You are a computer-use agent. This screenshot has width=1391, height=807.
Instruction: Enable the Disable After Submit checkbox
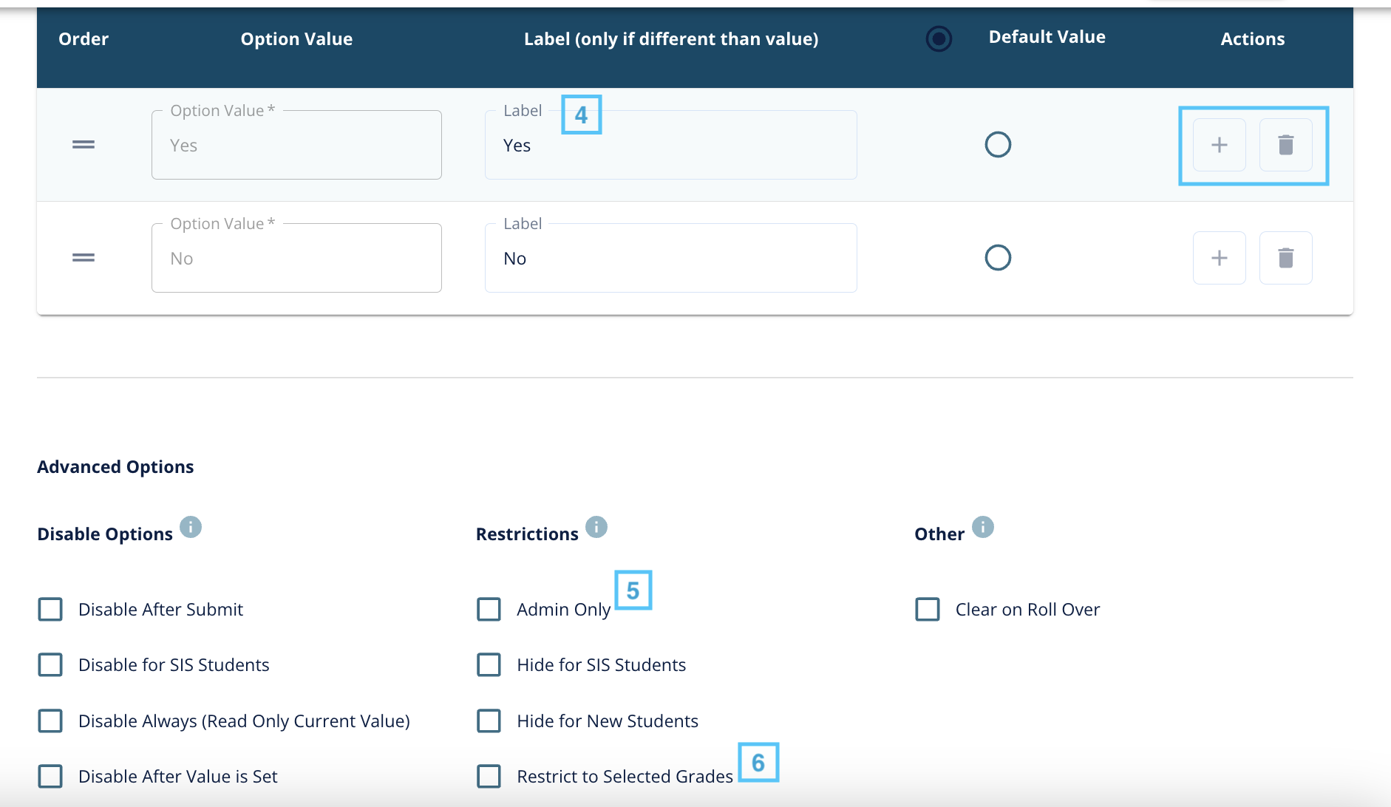[50, 610]
